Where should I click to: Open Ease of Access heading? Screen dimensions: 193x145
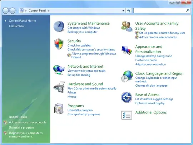click(147, 95)
